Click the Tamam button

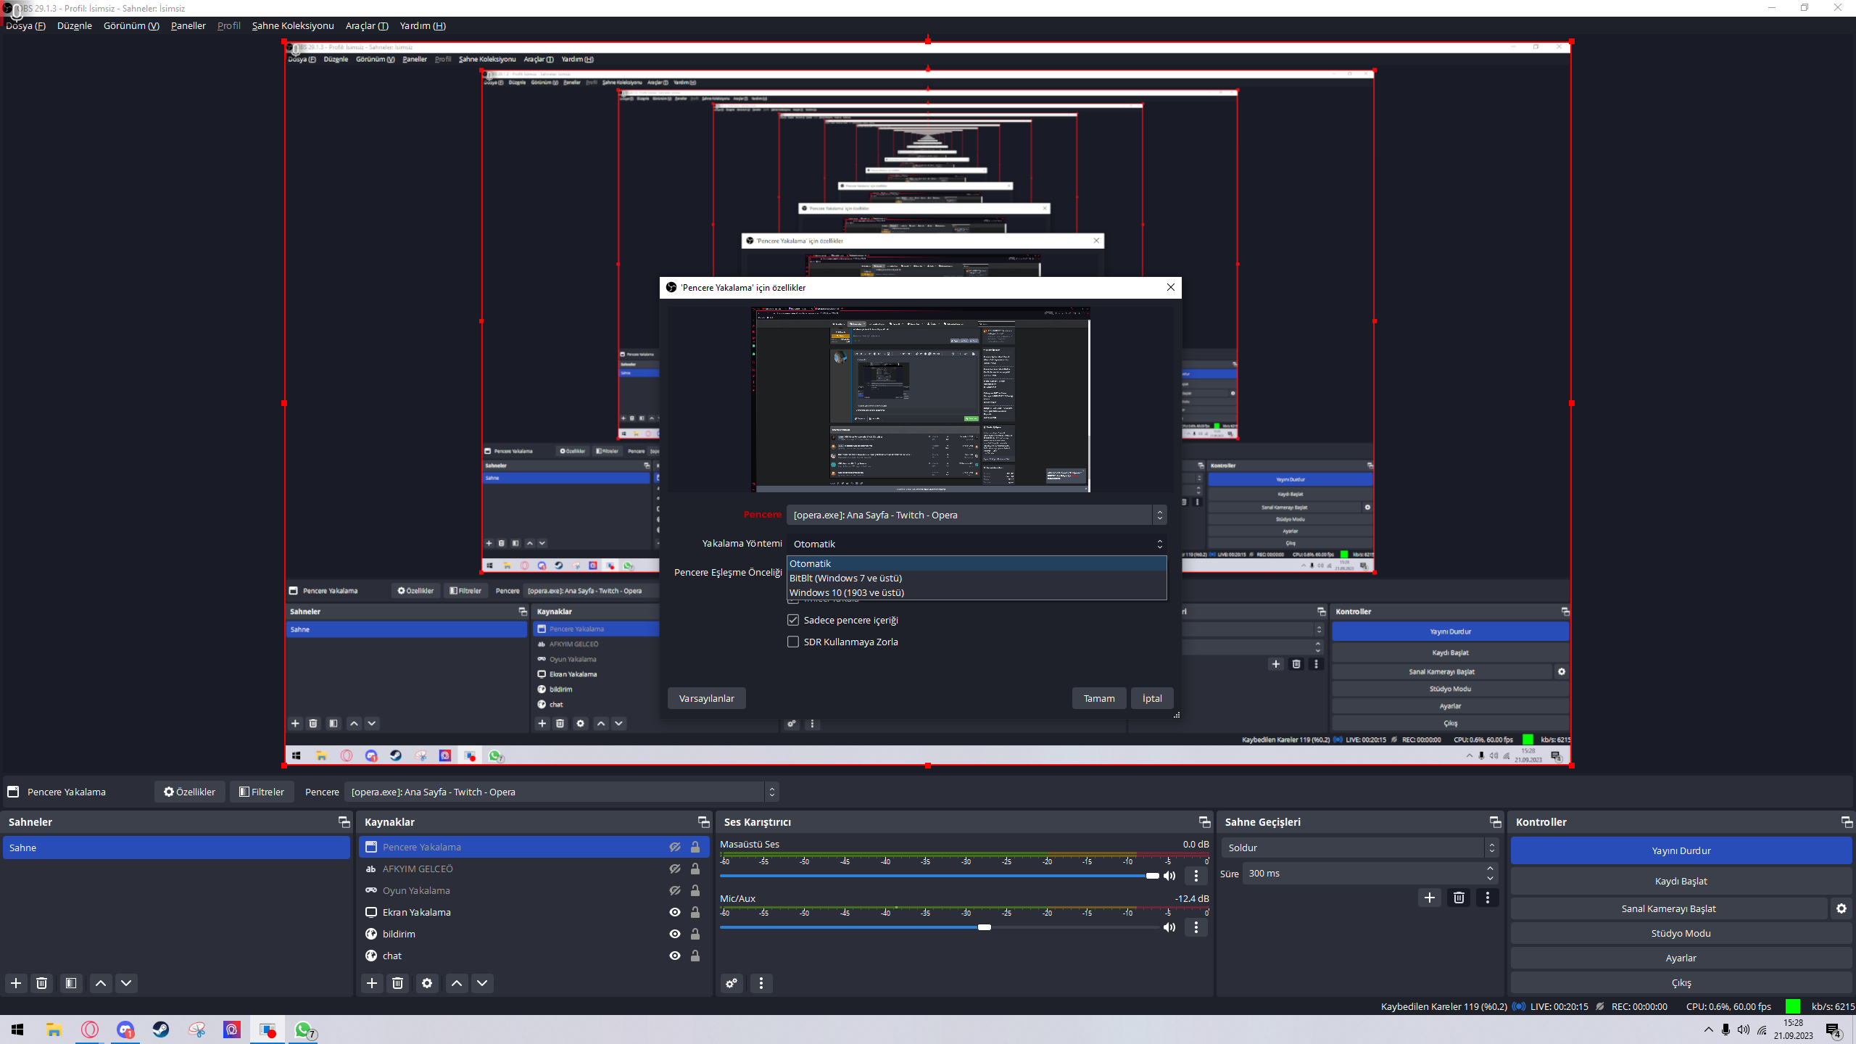(x=1098, y=698)
